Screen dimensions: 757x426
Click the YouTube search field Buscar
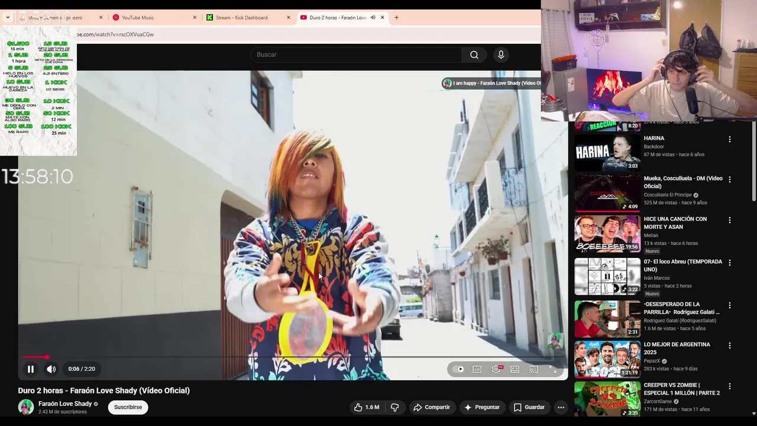click(356, 54)
